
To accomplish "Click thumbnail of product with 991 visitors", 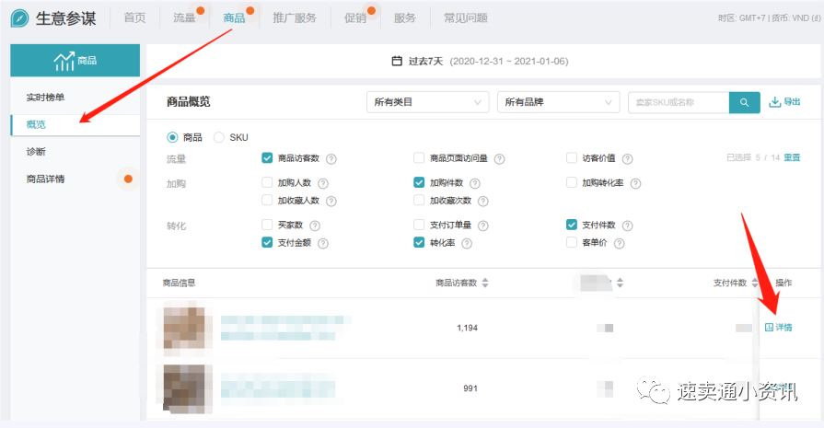I will (x=184, y=388).
